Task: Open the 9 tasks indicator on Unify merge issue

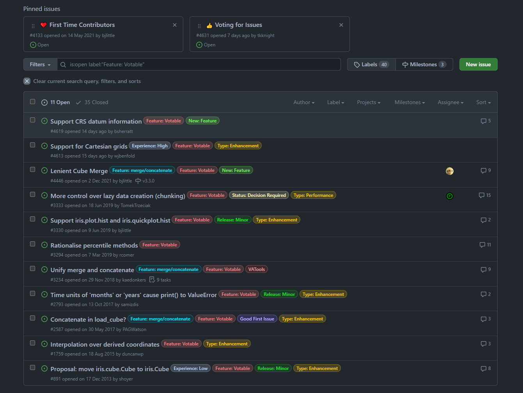Action: click(160, 280)
